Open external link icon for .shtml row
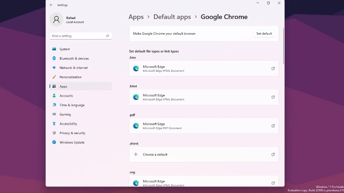The width and height of the screenshot is (344, 193). [x=273, y=154]
